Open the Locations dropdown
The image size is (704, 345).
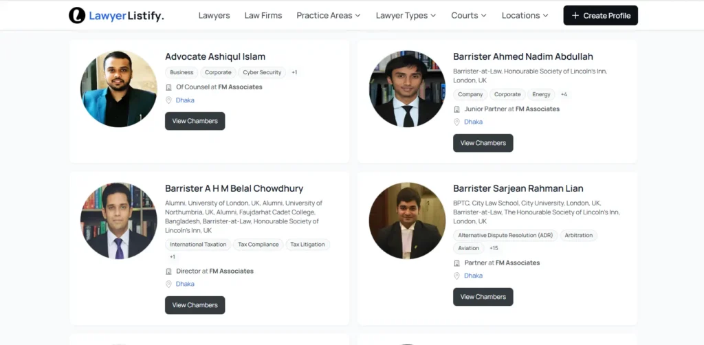click(525, 15)
